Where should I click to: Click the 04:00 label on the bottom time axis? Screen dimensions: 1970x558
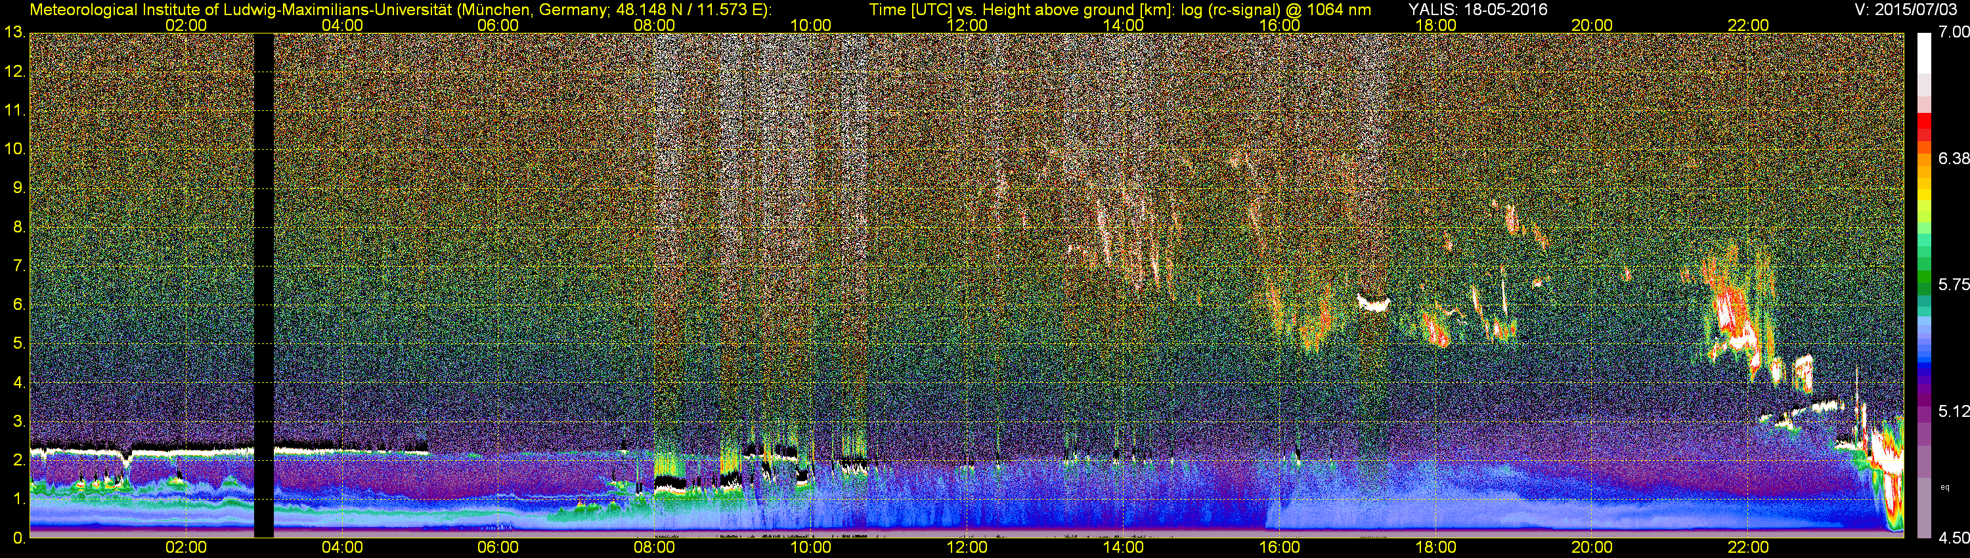342,547
